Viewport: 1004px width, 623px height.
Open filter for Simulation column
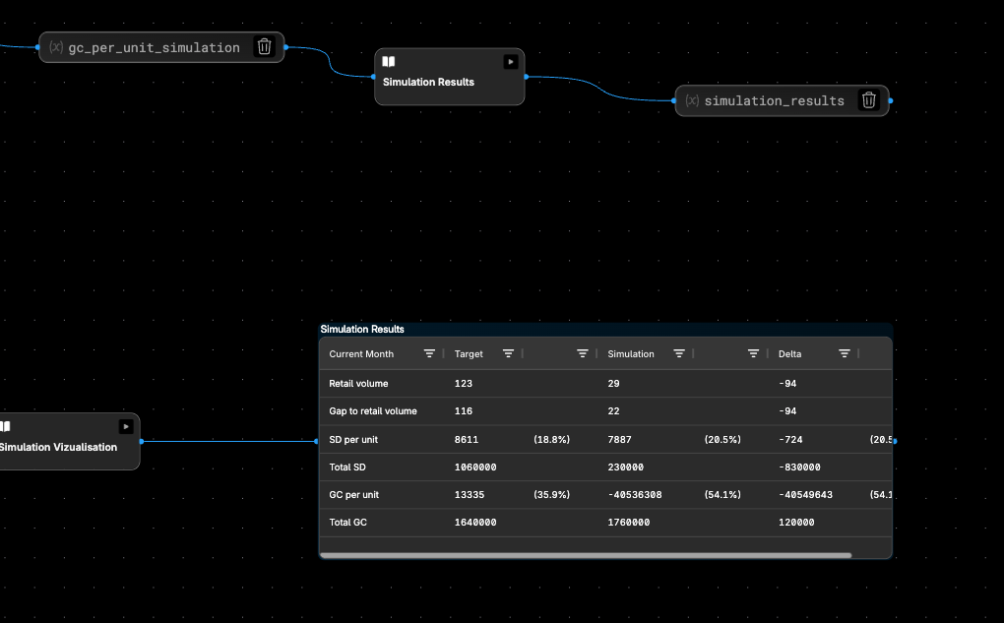coord(679,353)
